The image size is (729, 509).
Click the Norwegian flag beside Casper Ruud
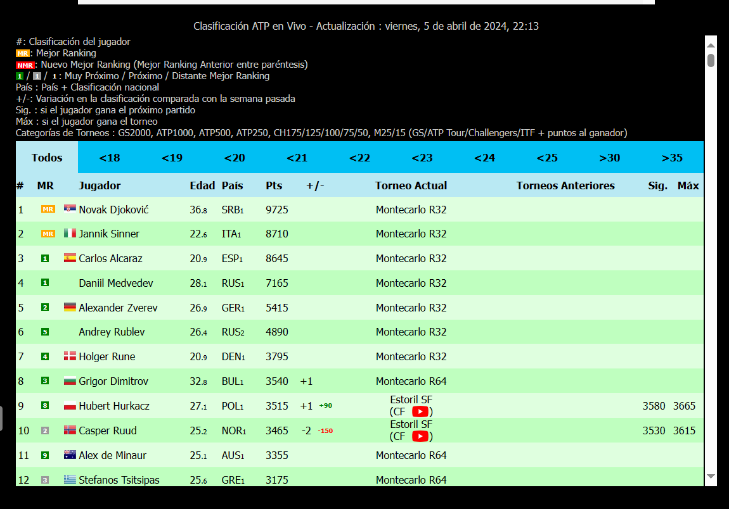click(x=70, y=430)
